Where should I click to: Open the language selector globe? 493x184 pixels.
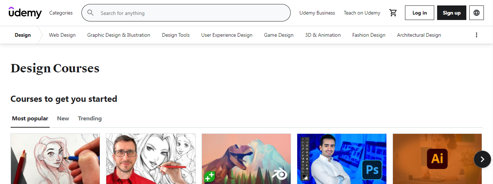tap(476, 13)
